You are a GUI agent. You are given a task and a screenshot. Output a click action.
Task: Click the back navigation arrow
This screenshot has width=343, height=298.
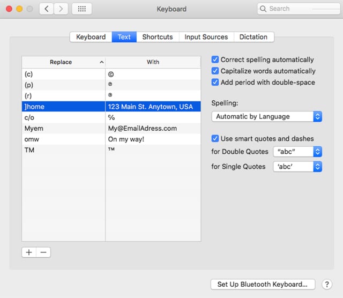(x=47, y=9)
